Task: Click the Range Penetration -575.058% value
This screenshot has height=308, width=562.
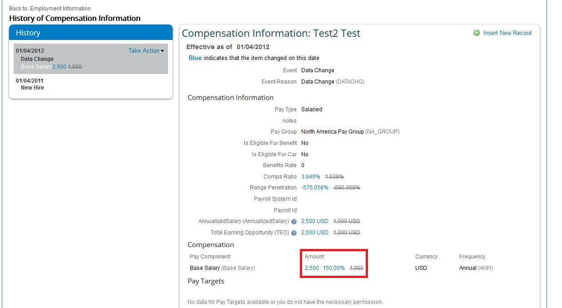Action: [x=315, y=188]
